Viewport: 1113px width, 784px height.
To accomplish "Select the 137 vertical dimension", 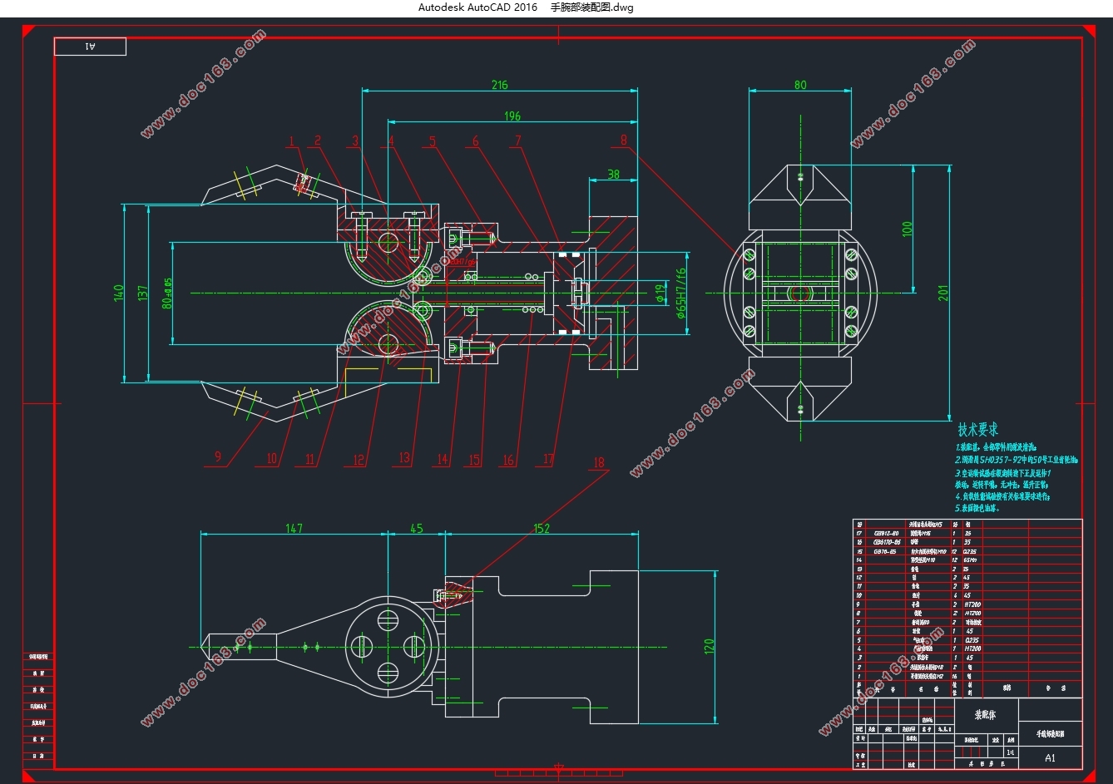I will coord(142,293).
